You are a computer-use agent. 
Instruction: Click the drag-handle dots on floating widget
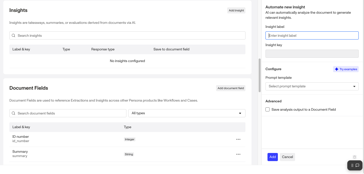click(x=352, y=165)
